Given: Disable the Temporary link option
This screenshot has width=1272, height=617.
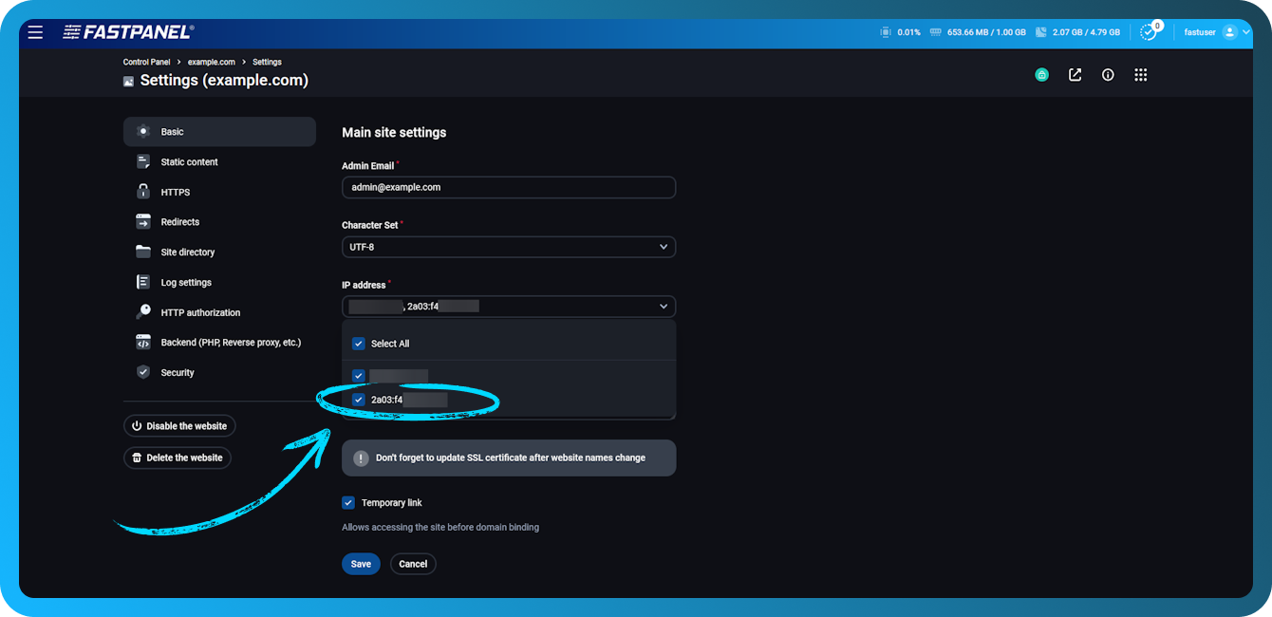Looking at the screenshot, I should (x=348, y=502).
